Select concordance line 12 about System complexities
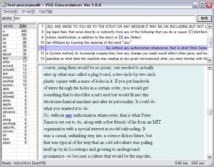The height and width of the screenshot is (167, 214). pyautogui.click(x=123, y=53)
